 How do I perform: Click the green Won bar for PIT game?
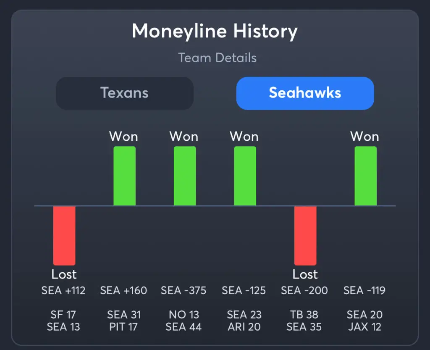[124, 176]
